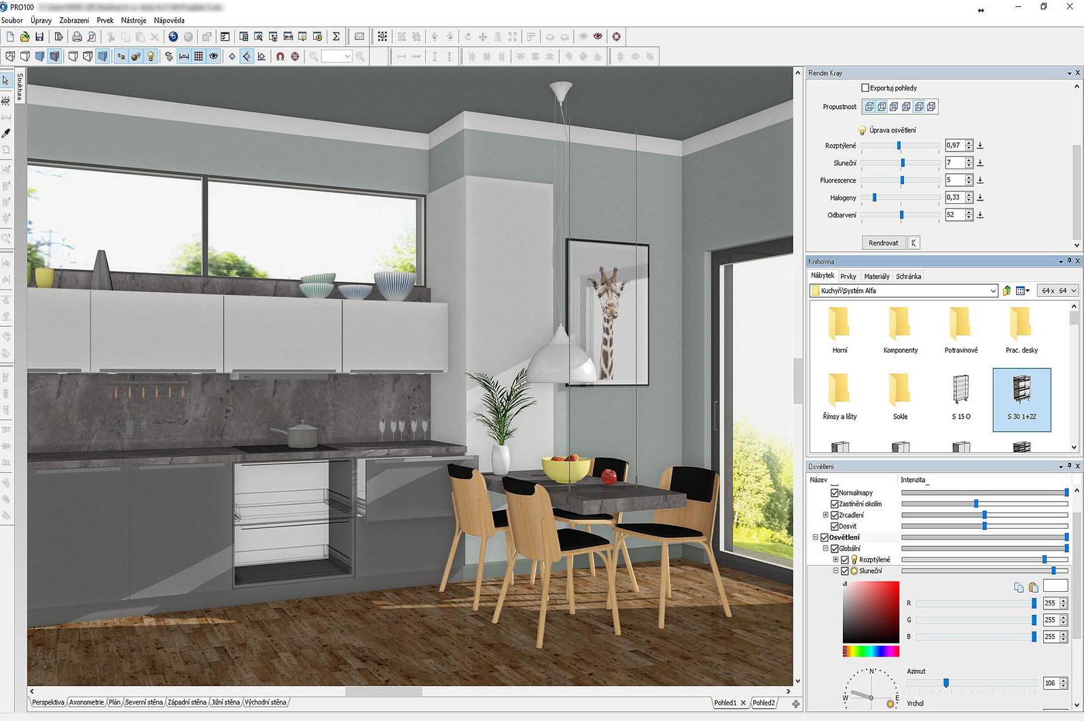Click the envelope email icon
This screenshot has width=1084, height=721.
pos(359,37)
